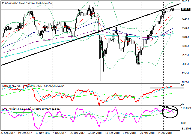Viewport: 191px width, 136px height.
Task: Click the 0.00 level on CPG_MO scale
Action: coord(184,123)
